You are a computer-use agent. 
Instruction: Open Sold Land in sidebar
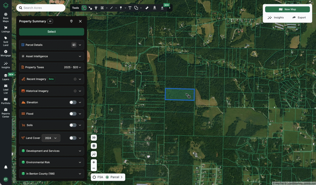[x=6, y=40]
